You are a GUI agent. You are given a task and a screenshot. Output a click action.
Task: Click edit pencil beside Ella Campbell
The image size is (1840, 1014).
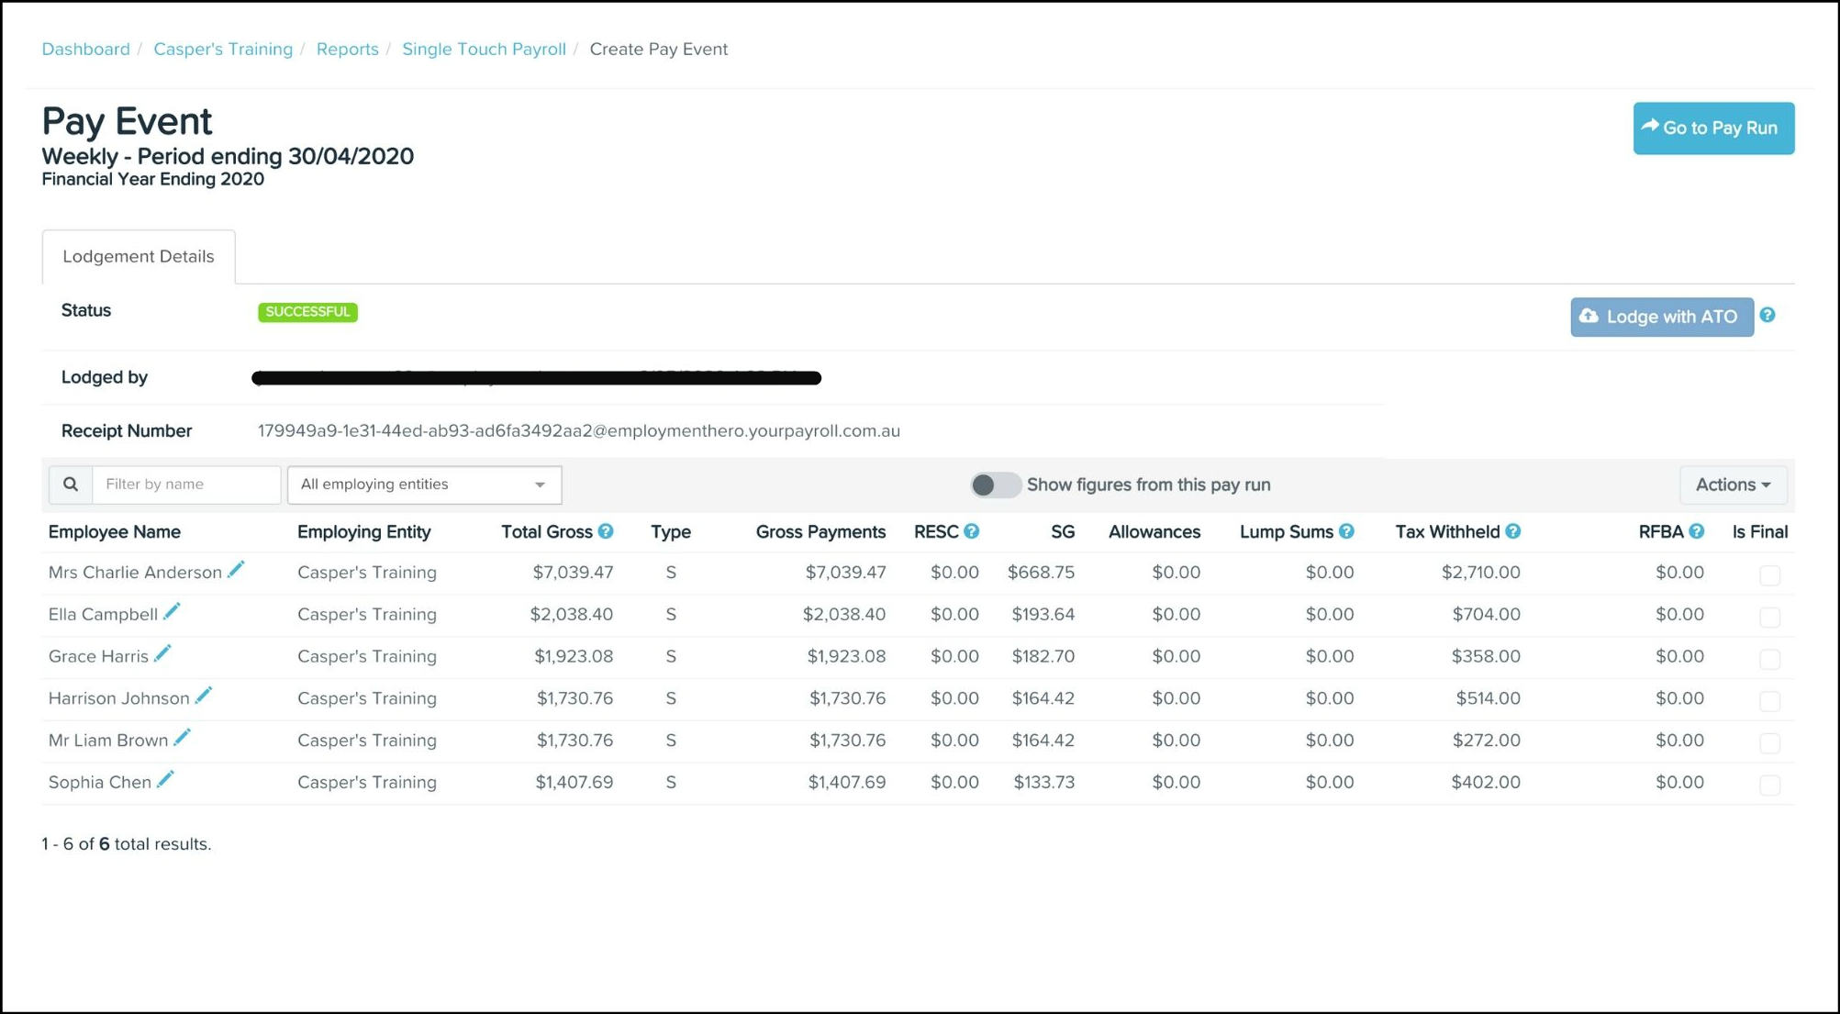[x=172, y=612]
